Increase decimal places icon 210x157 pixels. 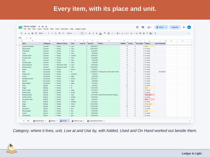(59, 33)
